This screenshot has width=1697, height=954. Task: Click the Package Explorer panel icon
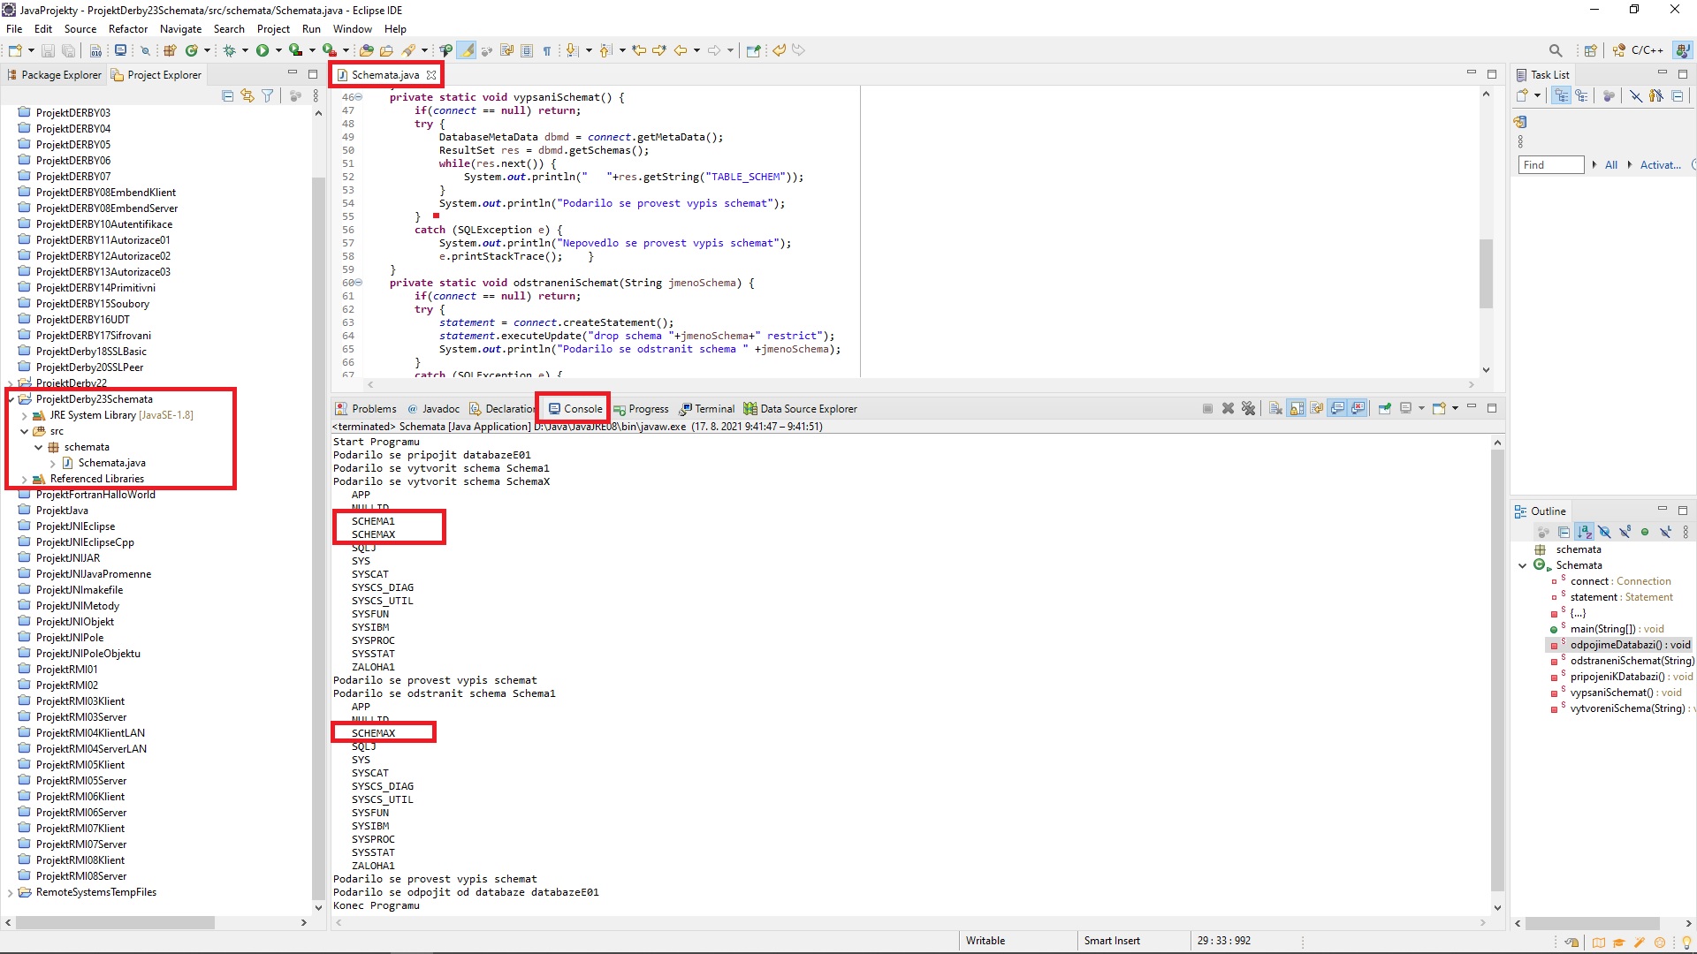click(x=13, y=73)
